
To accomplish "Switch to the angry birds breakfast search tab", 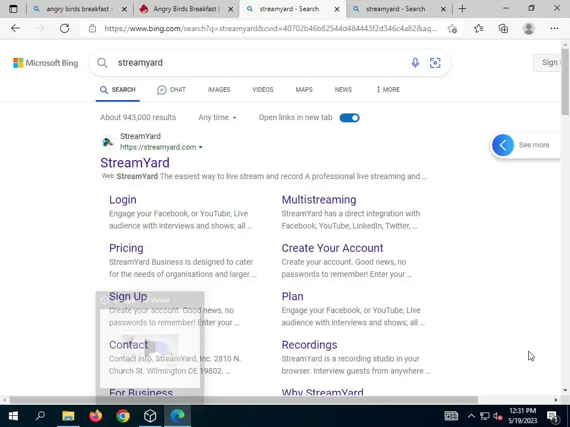I will click(x=80, y=9).
